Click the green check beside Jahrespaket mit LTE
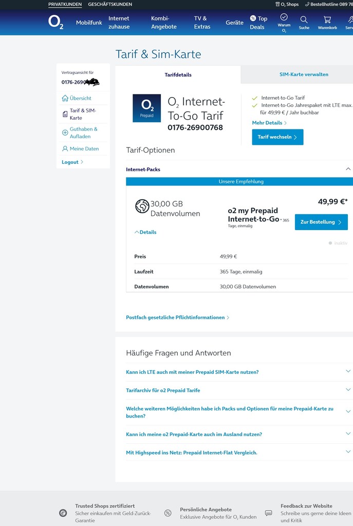The image size is (353, 526). click(x=255, y=105)
